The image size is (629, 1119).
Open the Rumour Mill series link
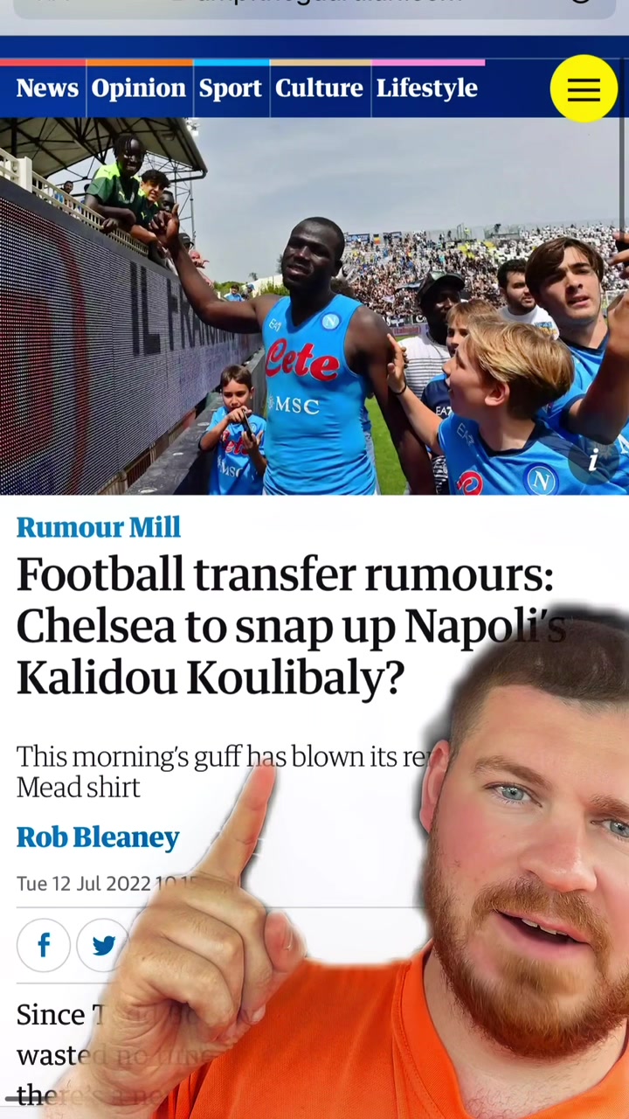[x=99, y=527]
